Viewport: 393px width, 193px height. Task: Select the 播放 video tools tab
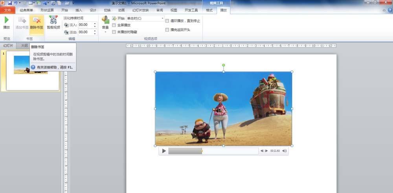pyautogui.click(x=223, y=10)
